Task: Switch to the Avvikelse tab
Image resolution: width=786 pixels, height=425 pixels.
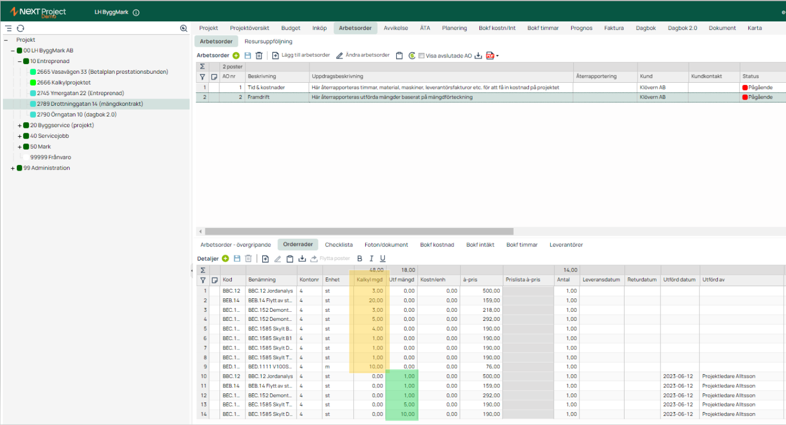Action: pyautogui.click(x=396, y=28)
